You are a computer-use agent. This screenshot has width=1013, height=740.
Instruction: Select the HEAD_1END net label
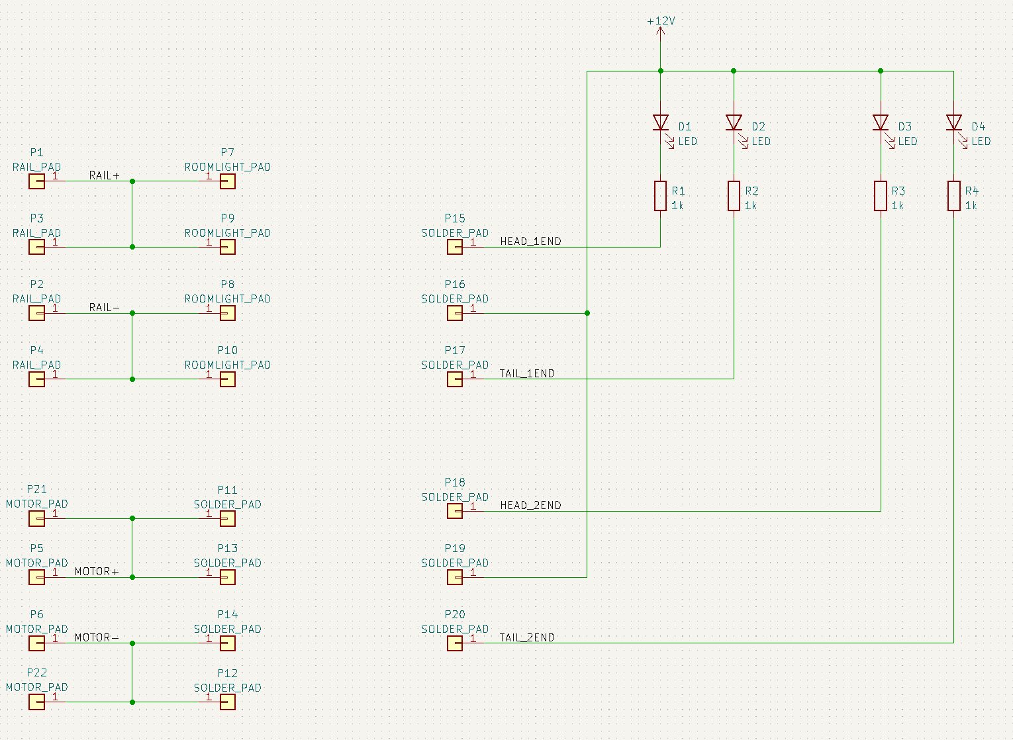(530, 242)
